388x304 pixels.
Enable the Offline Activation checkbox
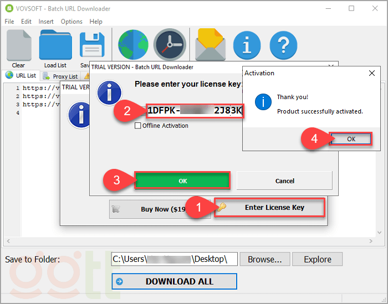(x=138, y=126)
